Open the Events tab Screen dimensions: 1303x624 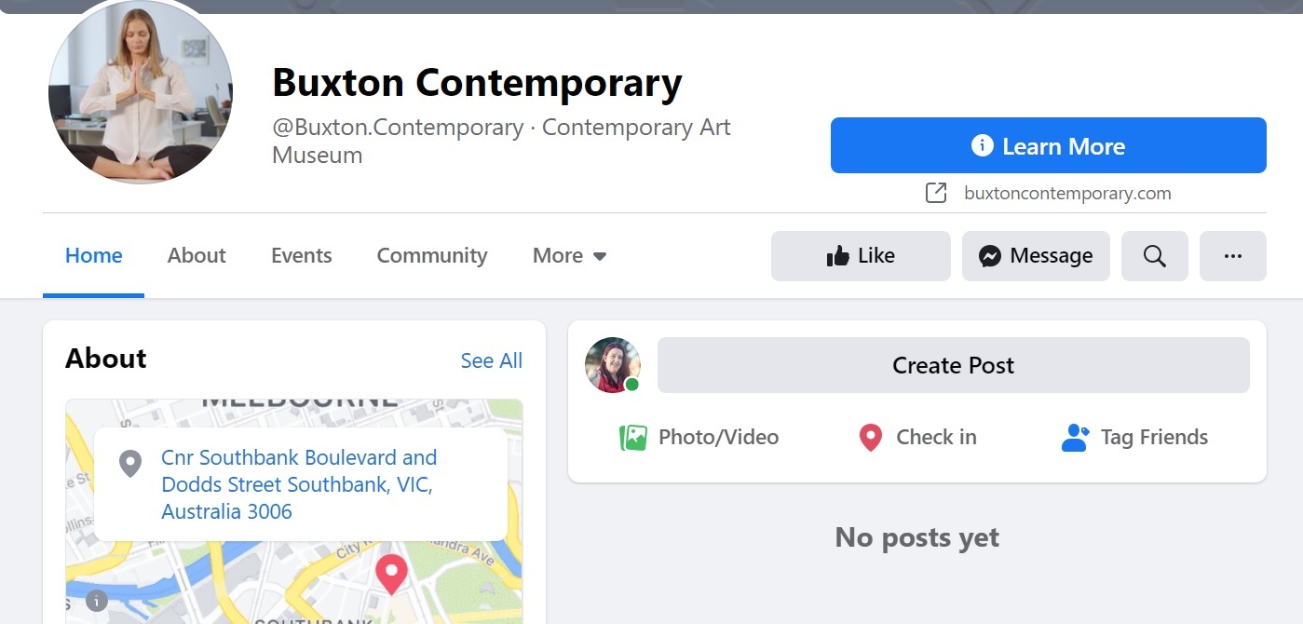(301, 256)
